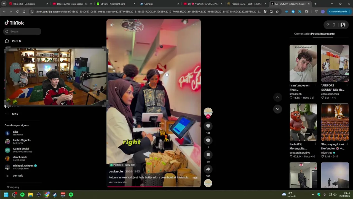Click the TikTok logo
353x199 pixels.
point(14,23)
